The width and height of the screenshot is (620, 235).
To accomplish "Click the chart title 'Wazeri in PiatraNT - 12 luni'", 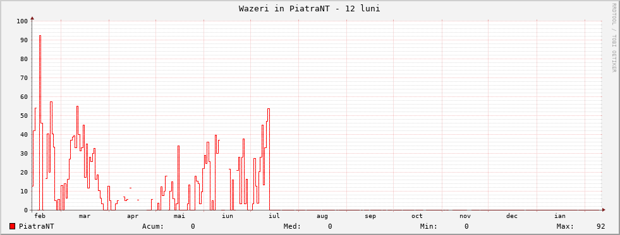I will (x=310, y=9).
